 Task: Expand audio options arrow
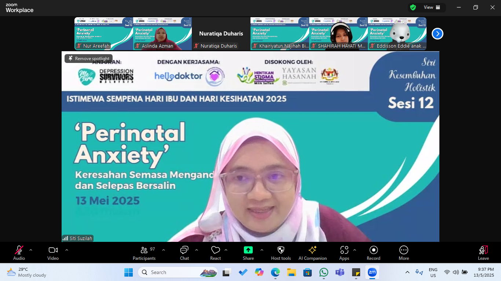pyautogui.click(x=31, y=250)
